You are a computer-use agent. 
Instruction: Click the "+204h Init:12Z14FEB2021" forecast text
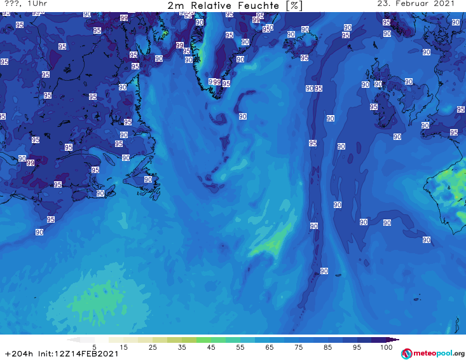(x=62, y=354)
